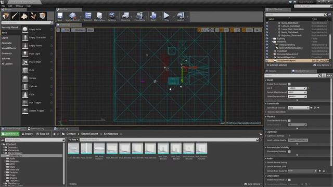Toggle Enable Hierarchical LOD checkbox
This screenshot has height=187, width=333.
(x=289, y=180)
